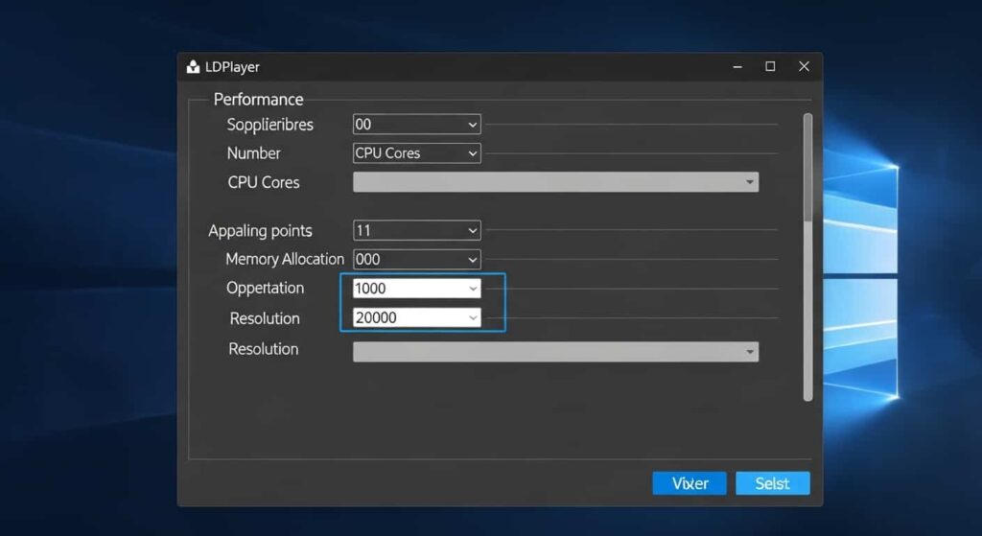Click the Number label

tap(253, 153)
